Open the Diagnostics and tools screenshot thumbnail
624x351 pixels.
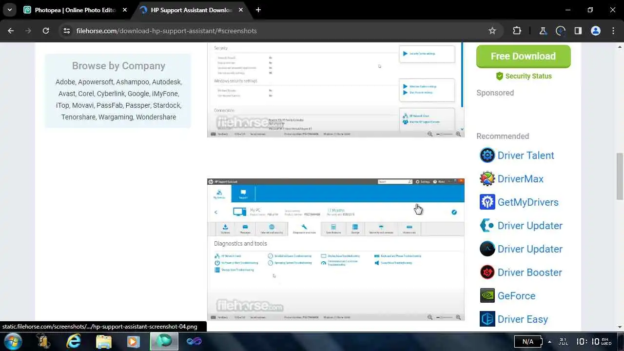(336, 250)
